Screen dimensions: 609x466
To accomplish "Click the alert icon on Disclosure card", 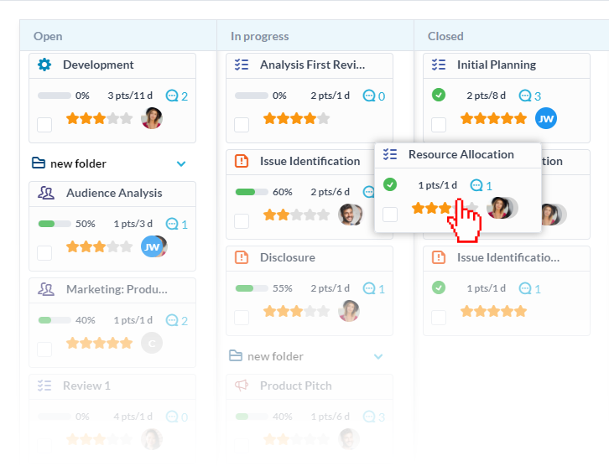I will 242,257.
